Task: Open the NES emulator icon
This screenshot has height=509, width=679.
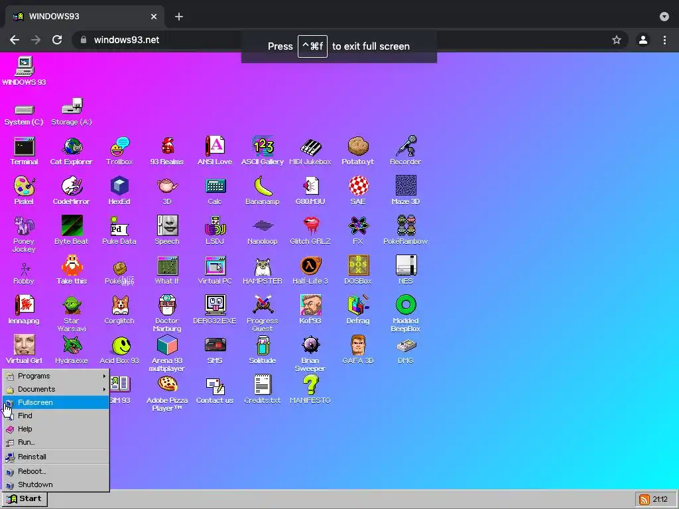Action: pyautogui.click(x=405, y=270)
